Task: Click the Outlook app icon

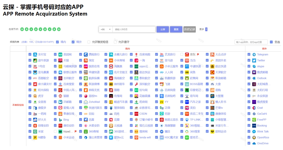Action: click(254, 78)
